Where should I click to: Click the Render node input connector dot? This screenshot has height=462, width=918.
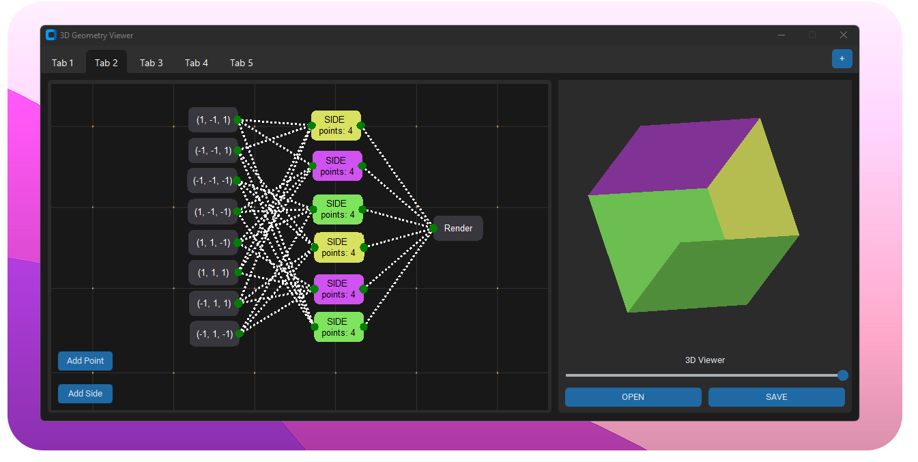(x=433, y=229)
